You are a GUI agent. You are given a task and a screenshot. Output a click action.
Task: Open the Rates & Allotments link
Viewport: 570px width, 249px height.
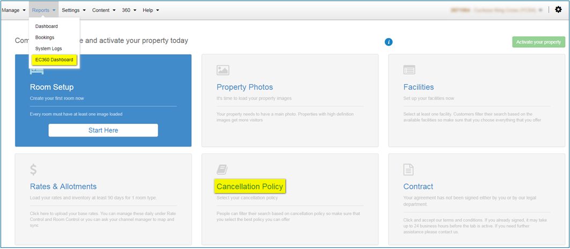[63, 186]
